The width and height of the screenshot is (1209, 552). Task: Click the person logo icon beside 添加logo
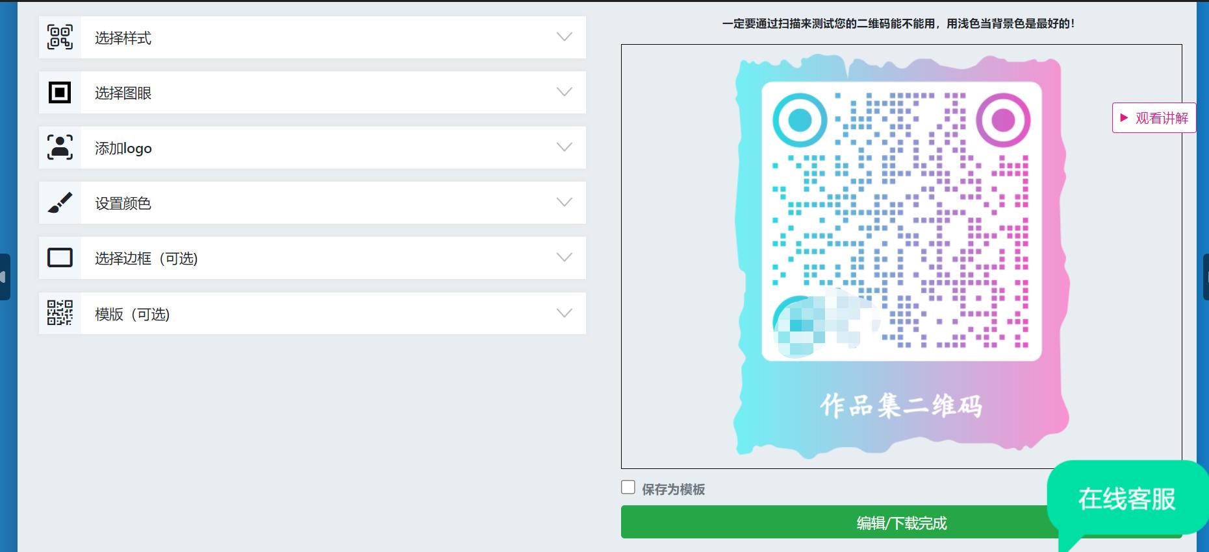(x=60, y=148)
